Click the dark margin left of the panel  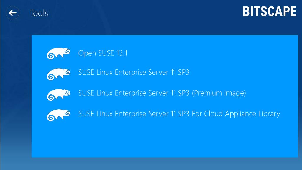tap(16, 97)
